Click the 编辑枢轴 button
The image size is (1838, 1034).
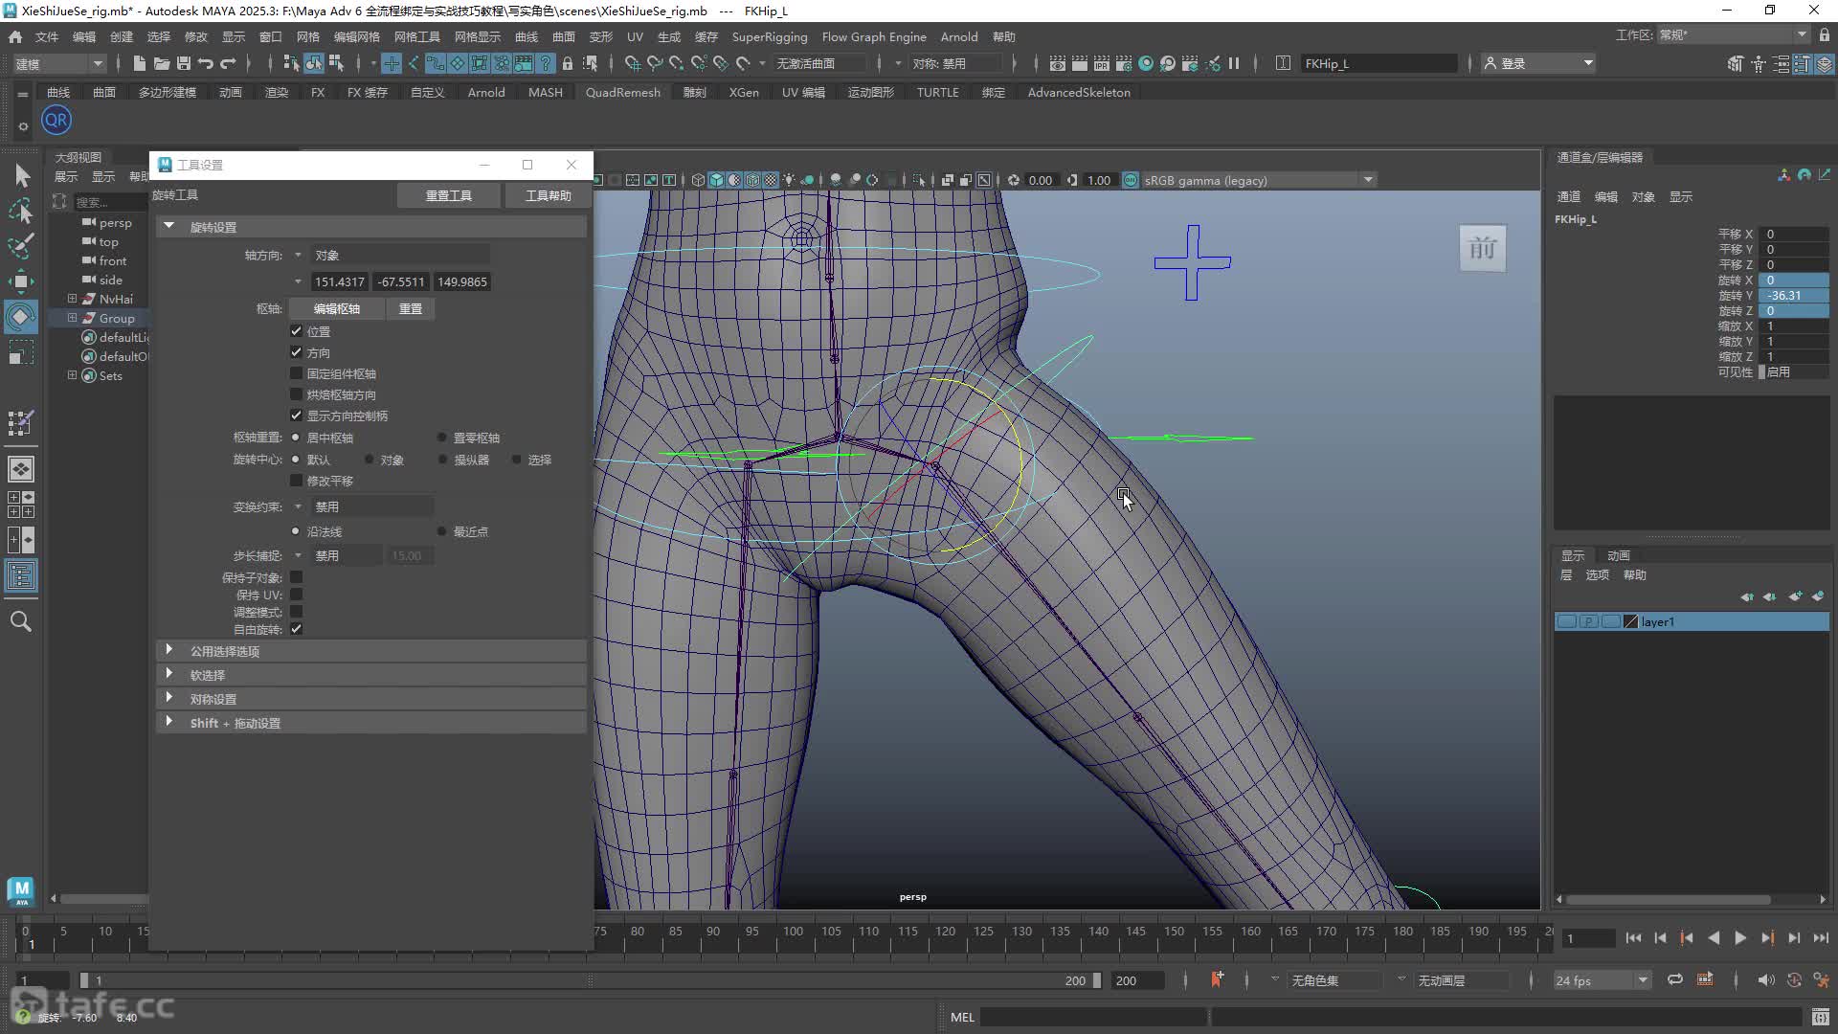point(337,308)
